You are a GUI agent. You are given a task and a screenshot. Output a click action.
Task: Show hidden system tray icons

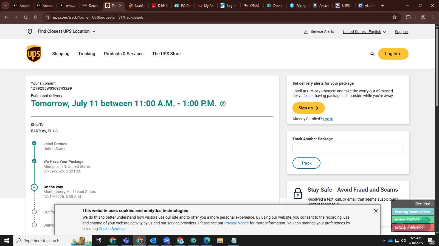[x=384, y=241]
